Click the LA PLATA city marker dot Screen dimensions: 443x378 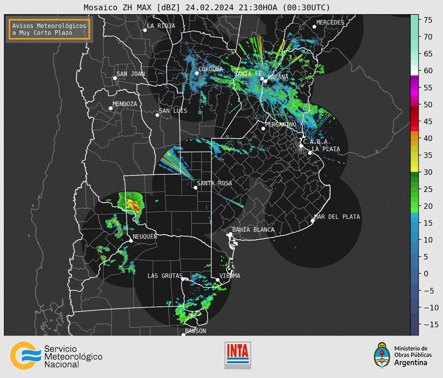pos(310,153)
